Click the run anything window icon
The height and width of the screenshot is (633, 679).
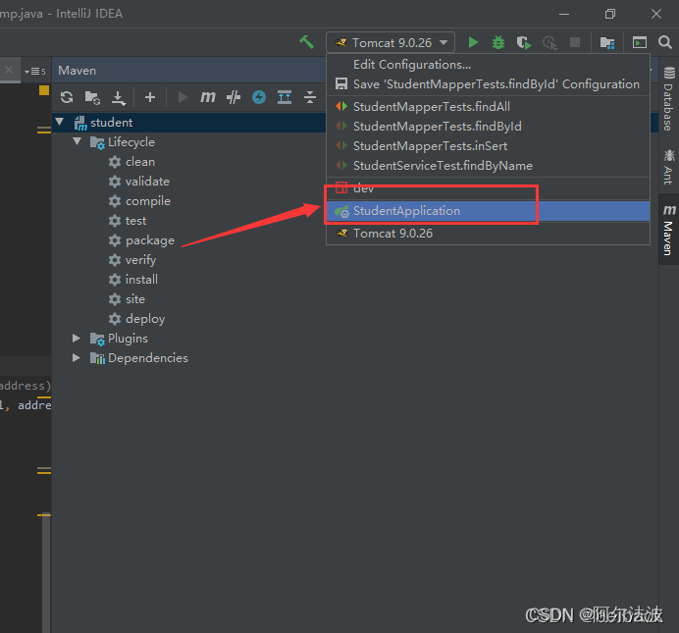coord(640,42)
